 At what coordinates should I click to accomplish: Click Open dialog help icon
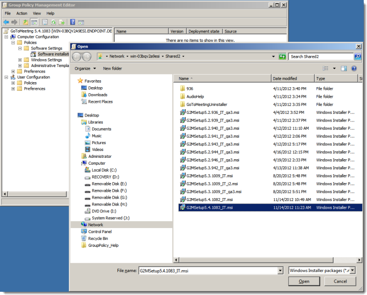[x=354, y=68]
